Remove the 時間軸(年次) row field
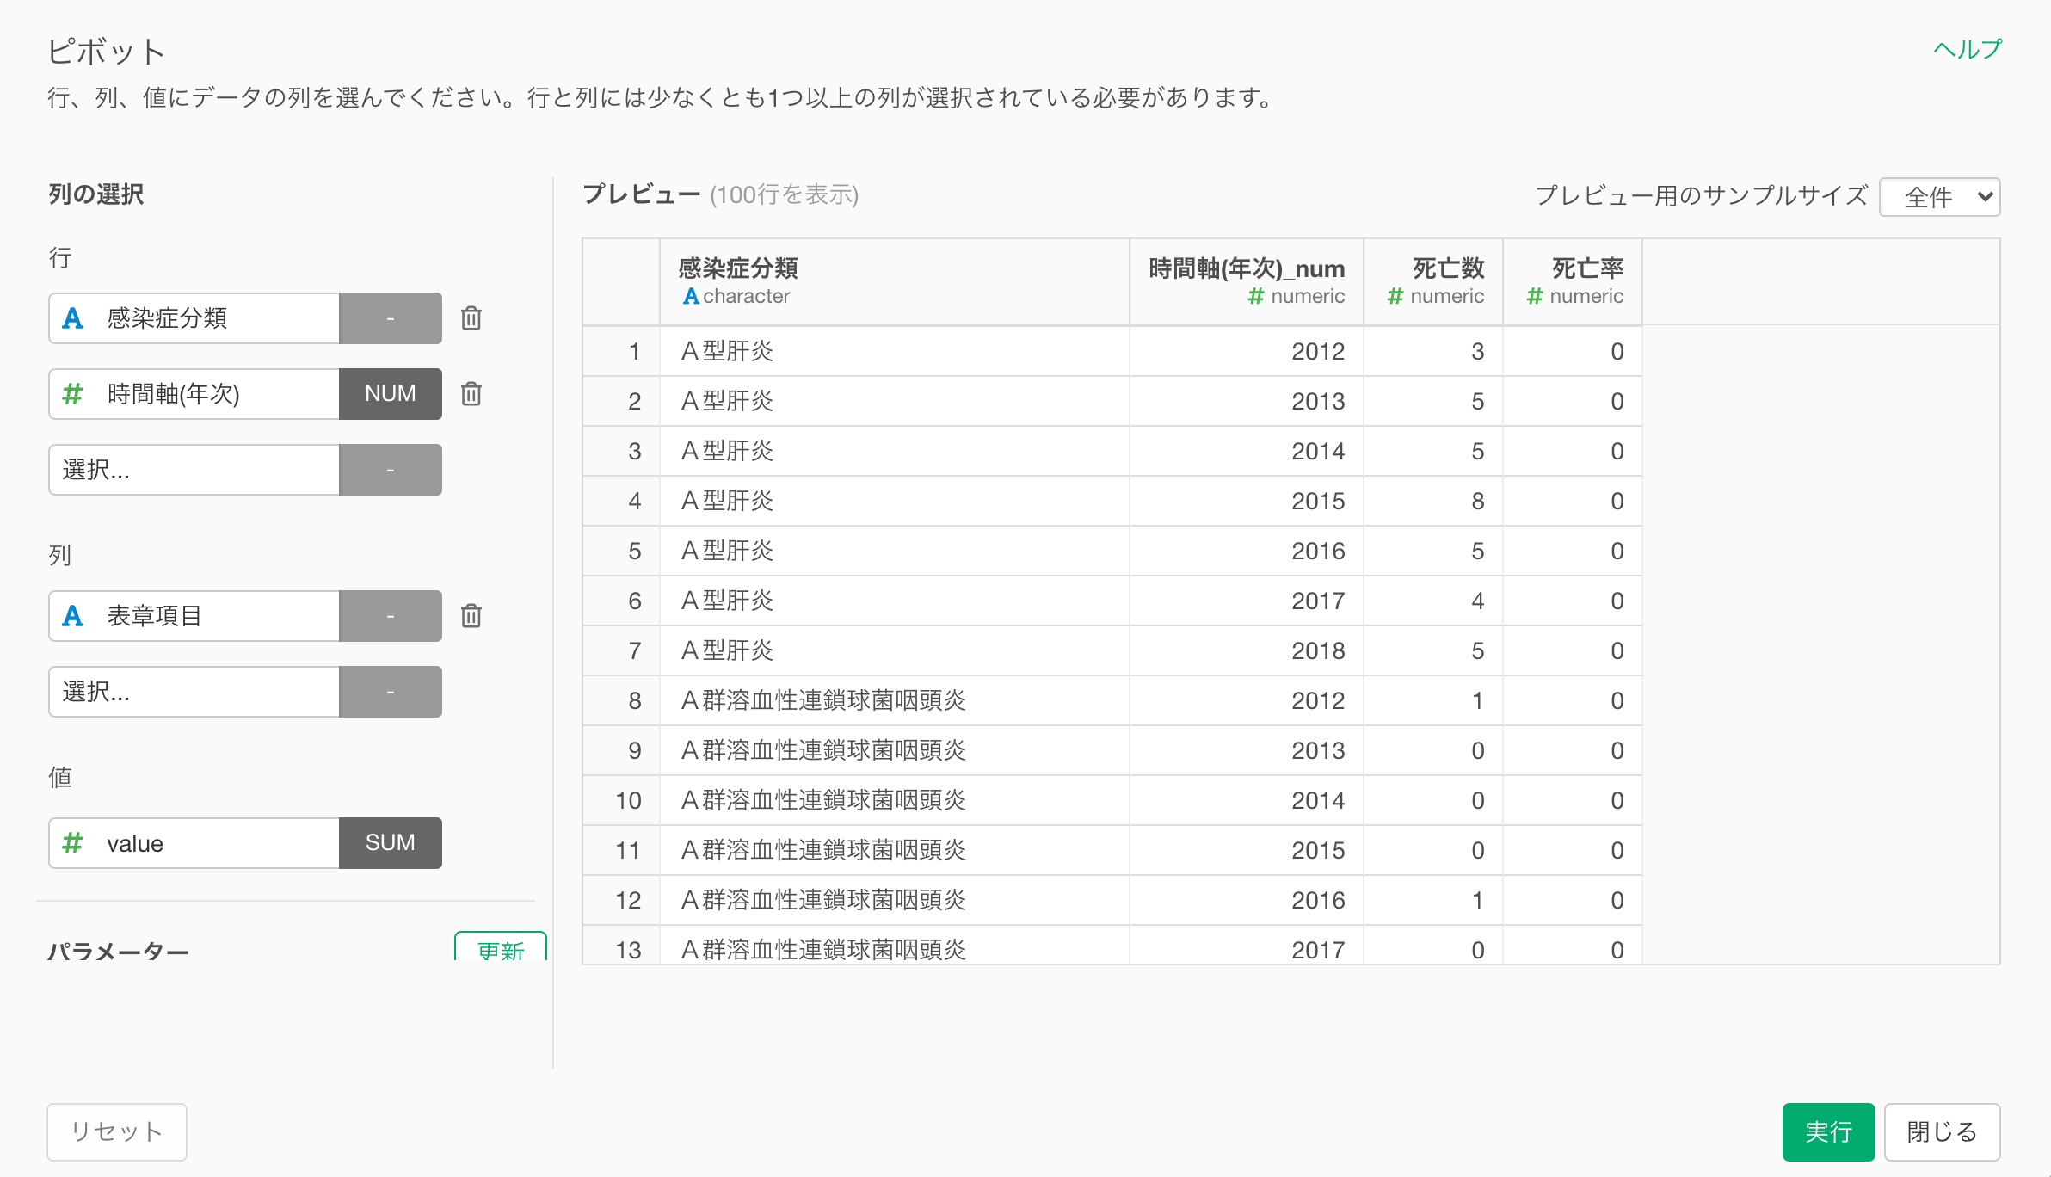 471,394
